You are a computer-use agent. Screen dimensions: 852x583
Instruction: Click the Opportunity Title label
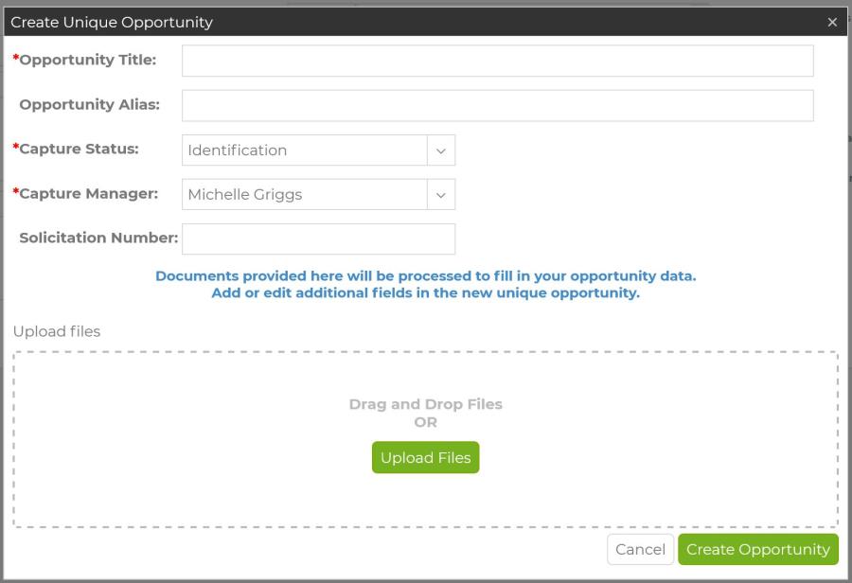click(x=85, y=60)
